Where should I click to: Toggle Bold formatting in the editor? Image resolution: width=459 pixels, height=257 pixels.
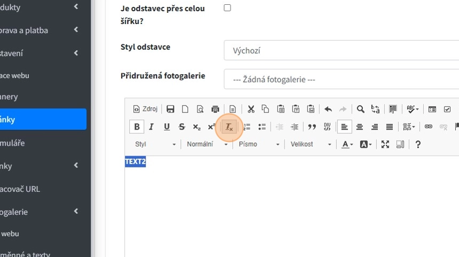137,127
